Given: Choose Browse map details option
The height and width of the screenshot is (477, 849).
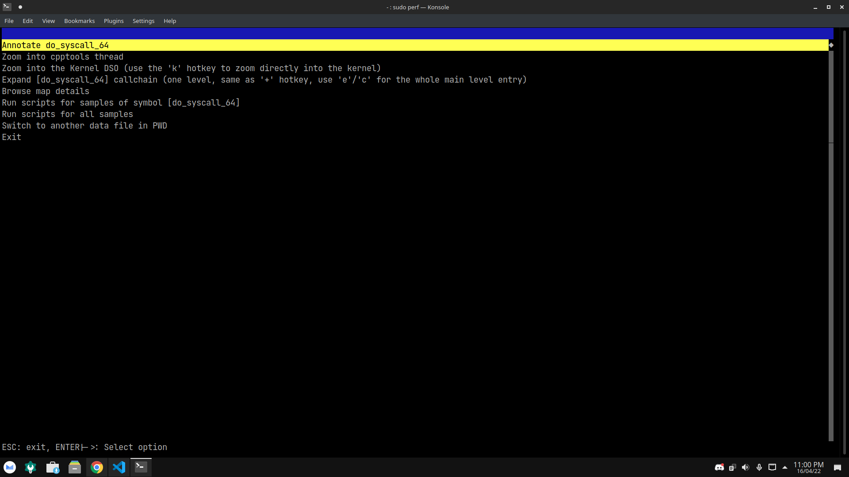Looking at the screenshot, I should tap(46, 91).
